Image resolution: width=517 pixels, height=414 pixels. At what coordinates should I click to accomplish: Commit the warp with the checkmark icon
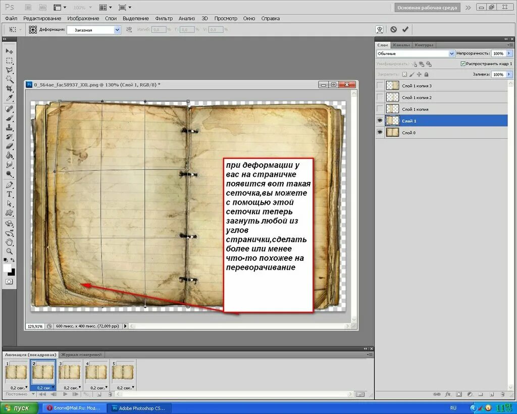[405, 30]
